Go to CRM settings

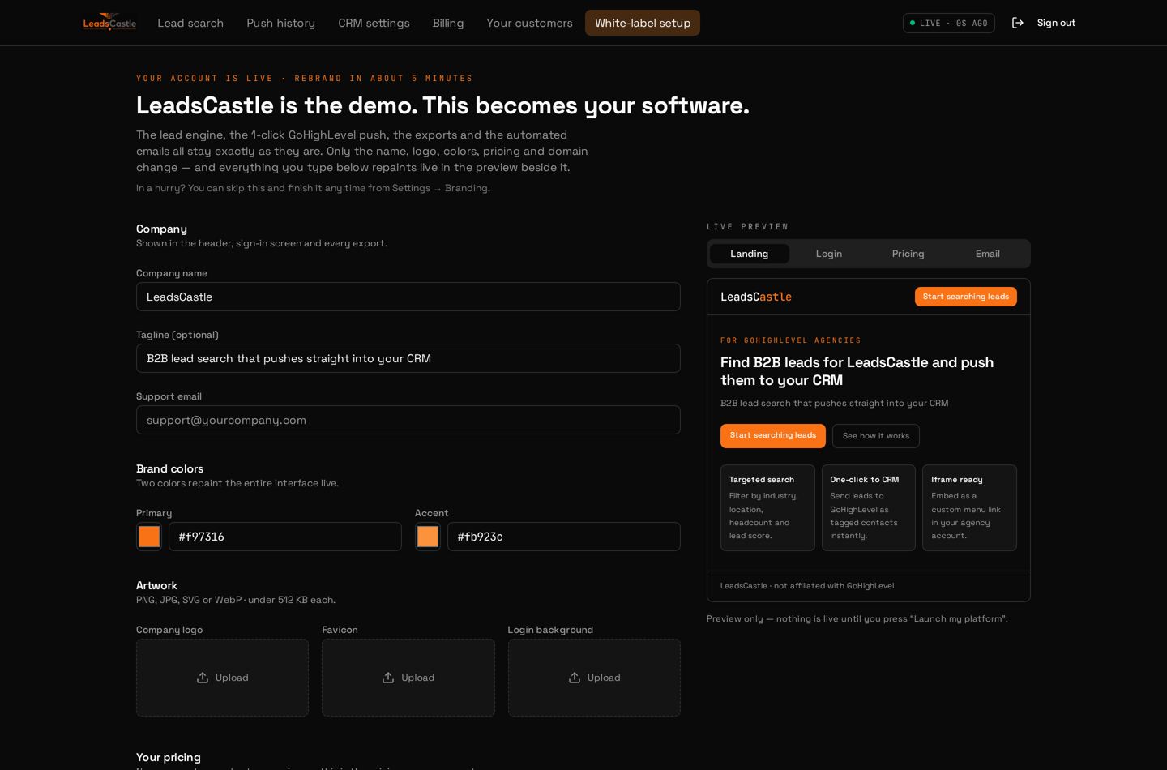374,23
